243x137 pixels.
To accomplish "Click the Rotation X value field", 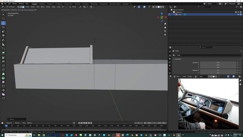I will click(x=218, y=70).
